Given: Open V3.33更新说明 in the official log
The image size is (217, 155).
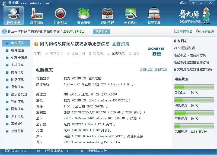Looking at the screenshot, I should click(184, 48).
